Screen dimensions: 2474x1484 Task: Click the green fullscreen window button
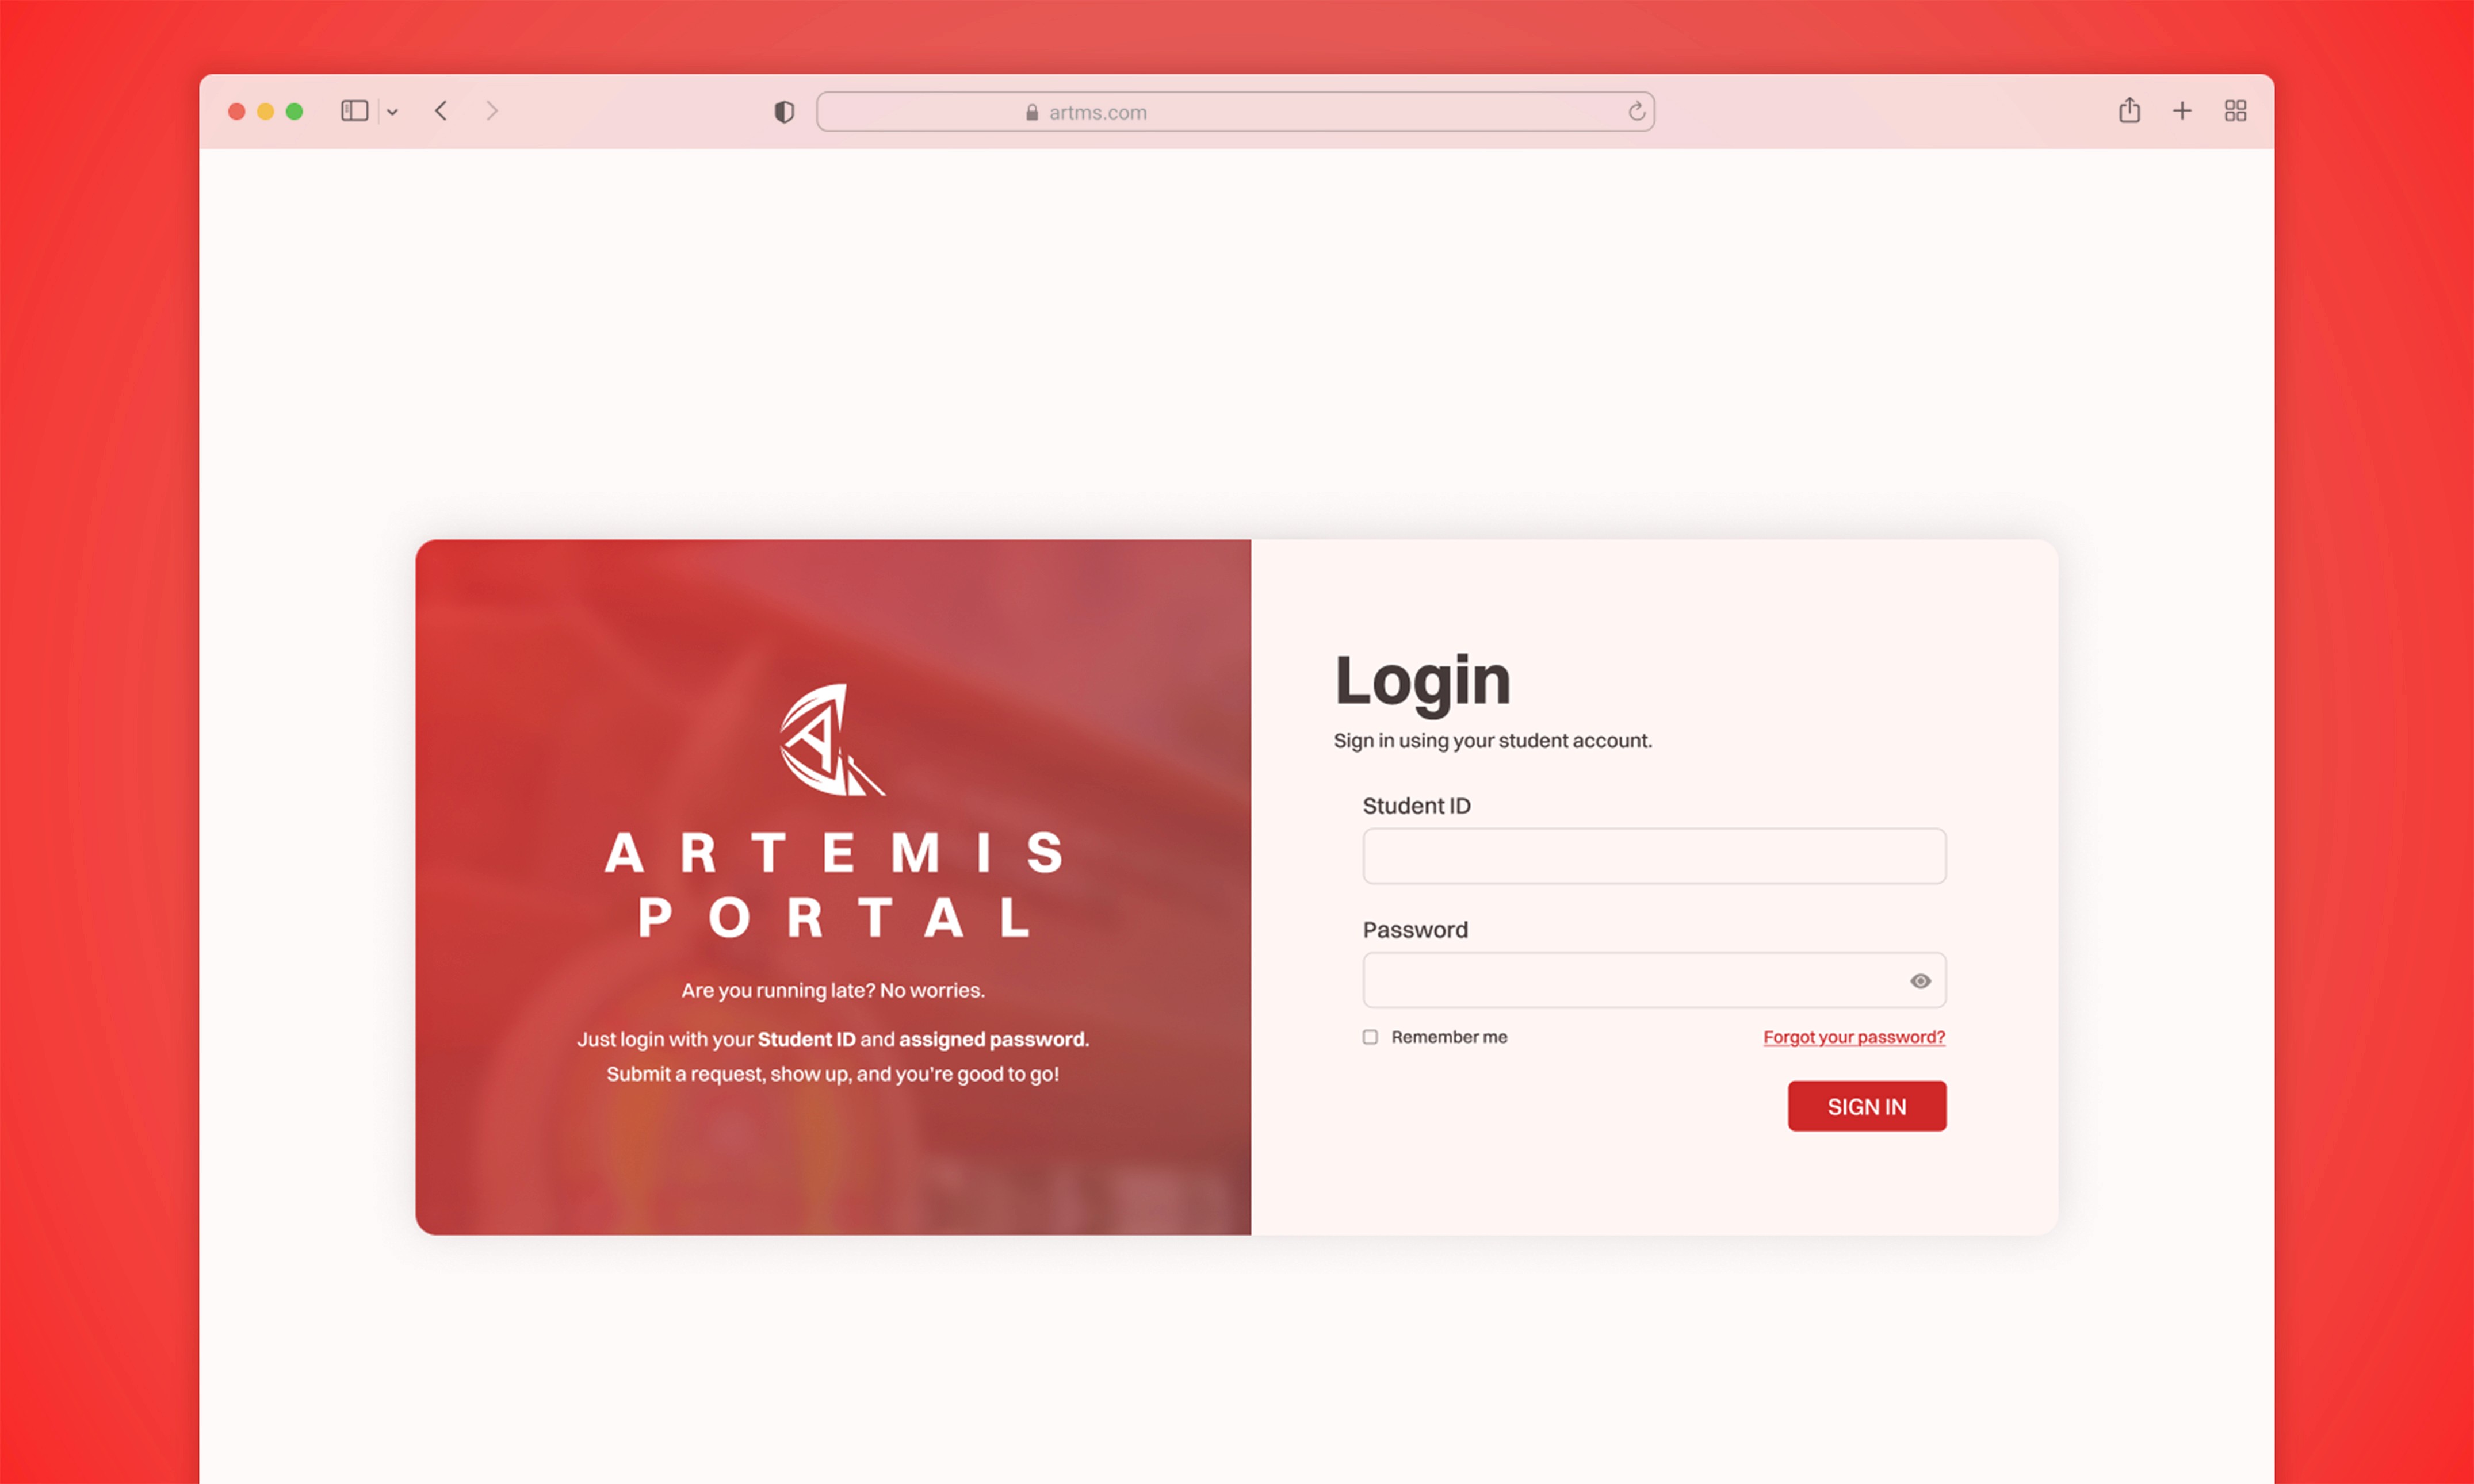point(294,112)
